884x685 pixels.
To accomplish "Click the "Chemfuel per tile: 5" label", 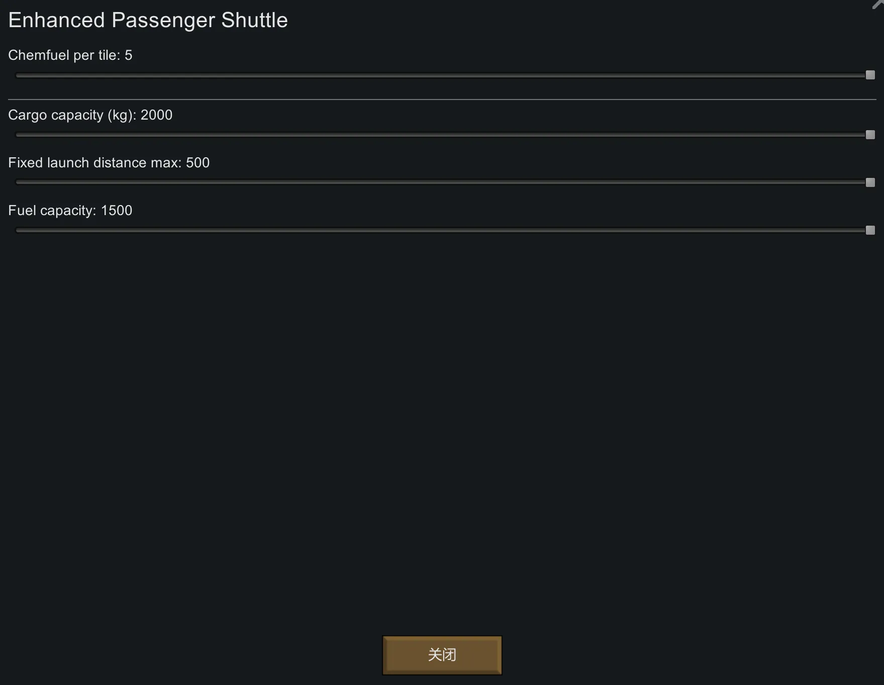I will coord(70,55).
